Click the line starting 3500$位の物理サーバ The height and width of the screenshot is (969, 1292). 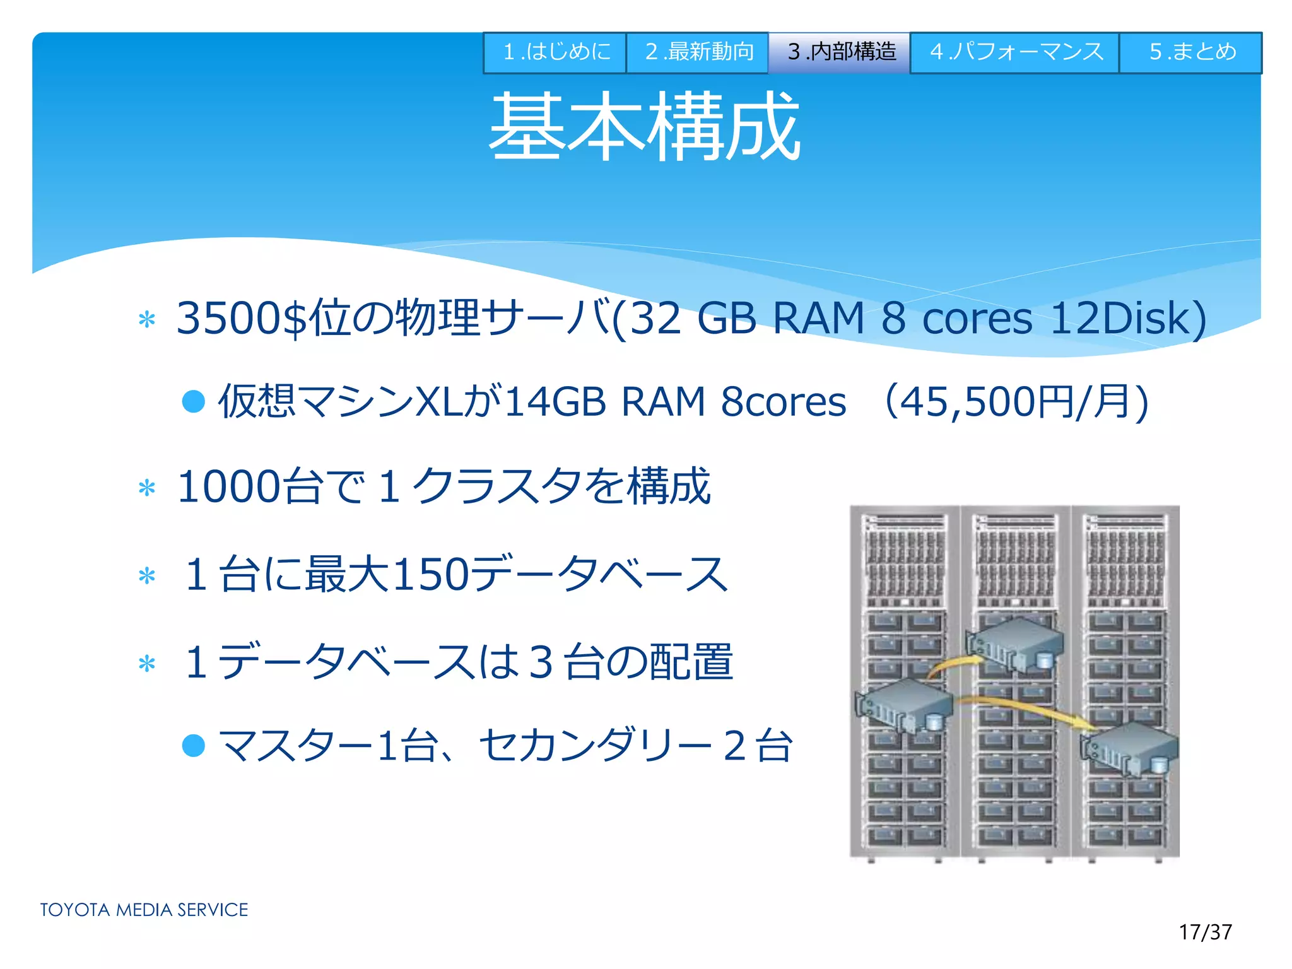[x=691, y=318]
